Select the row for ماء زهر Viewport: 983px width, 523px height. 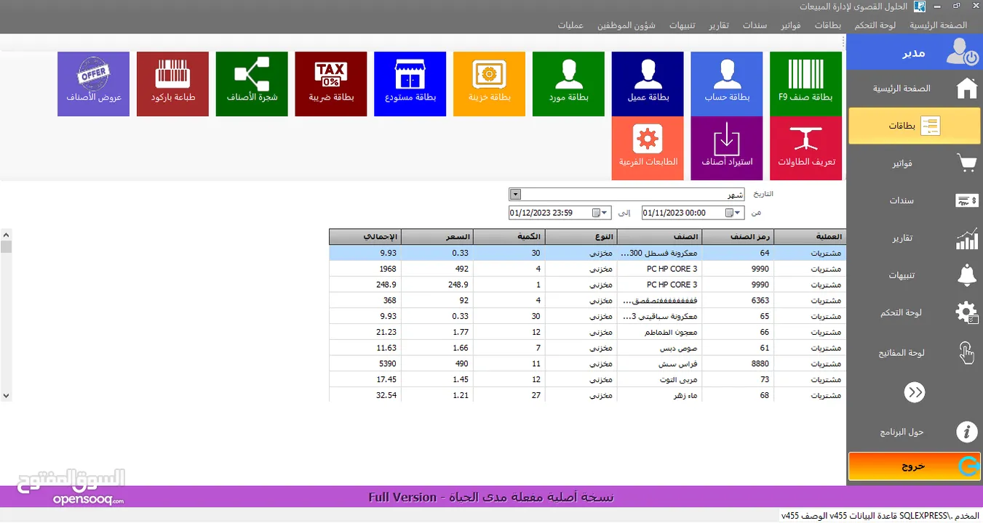click(x=587, y=395)
